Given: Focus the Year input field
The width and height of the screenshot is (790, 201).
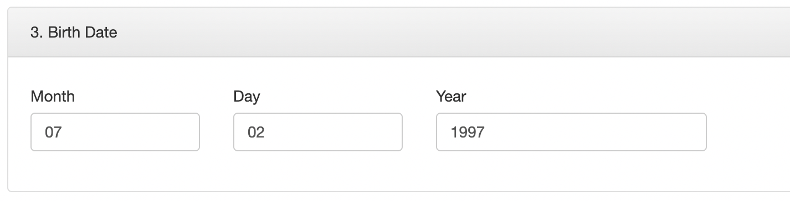Looking at the screenshot, I should tap(571, 132).
